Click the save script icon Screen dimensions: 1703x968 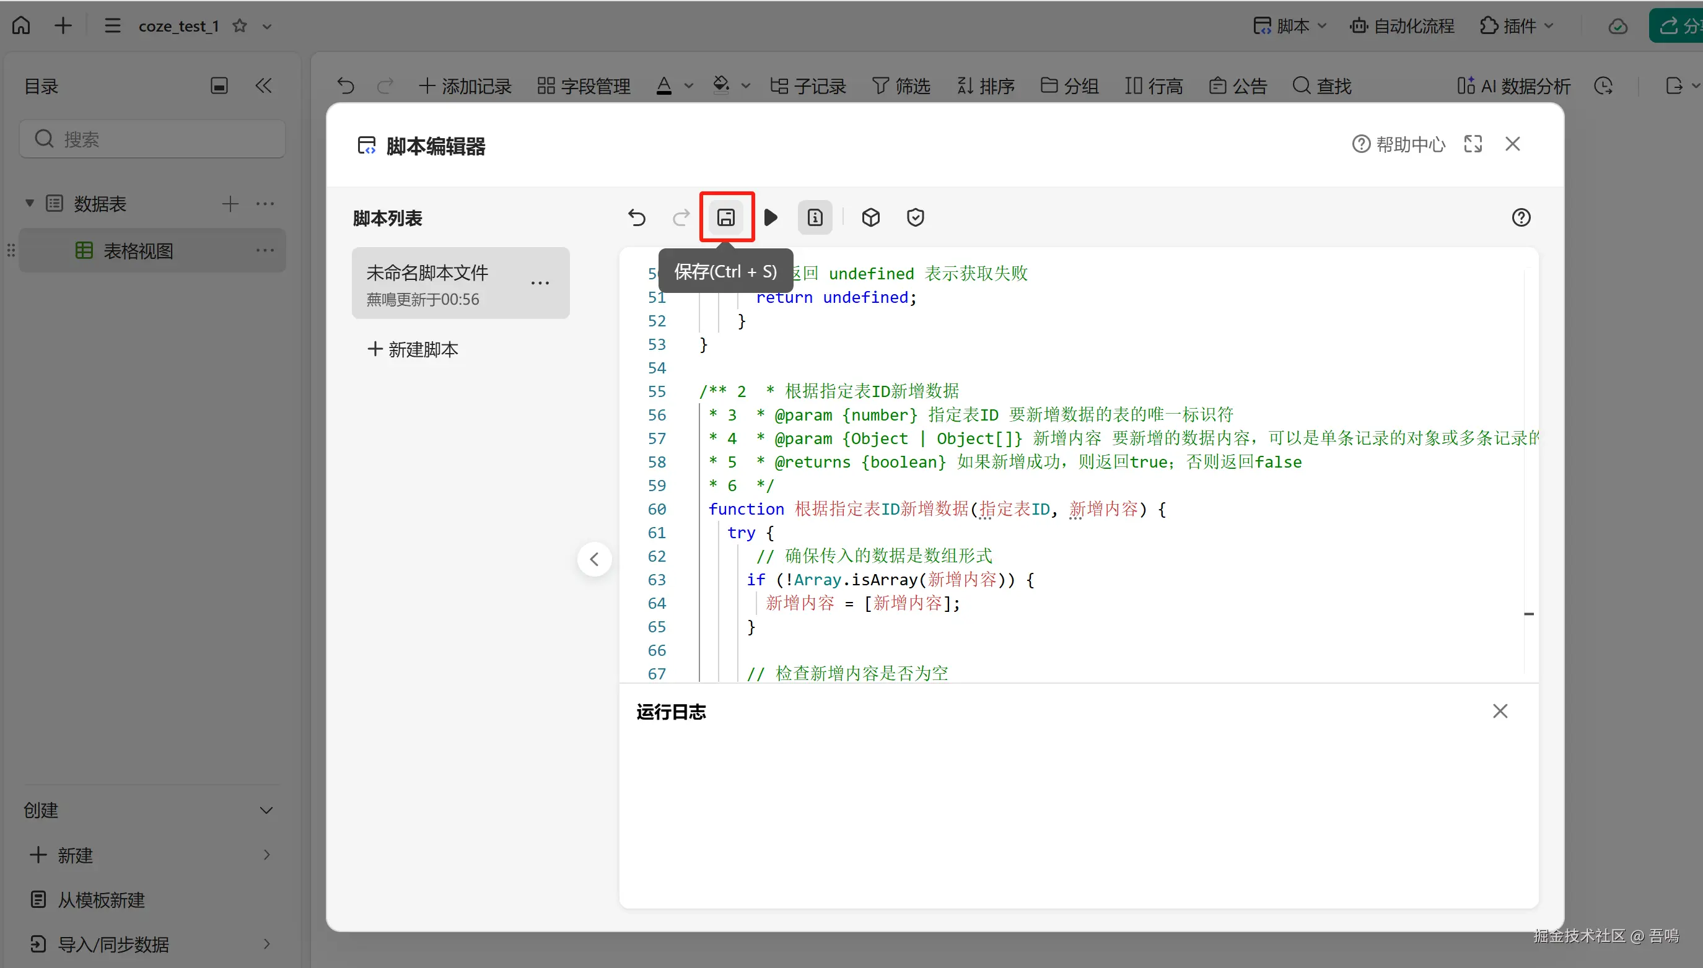click(x=725, y=217)
